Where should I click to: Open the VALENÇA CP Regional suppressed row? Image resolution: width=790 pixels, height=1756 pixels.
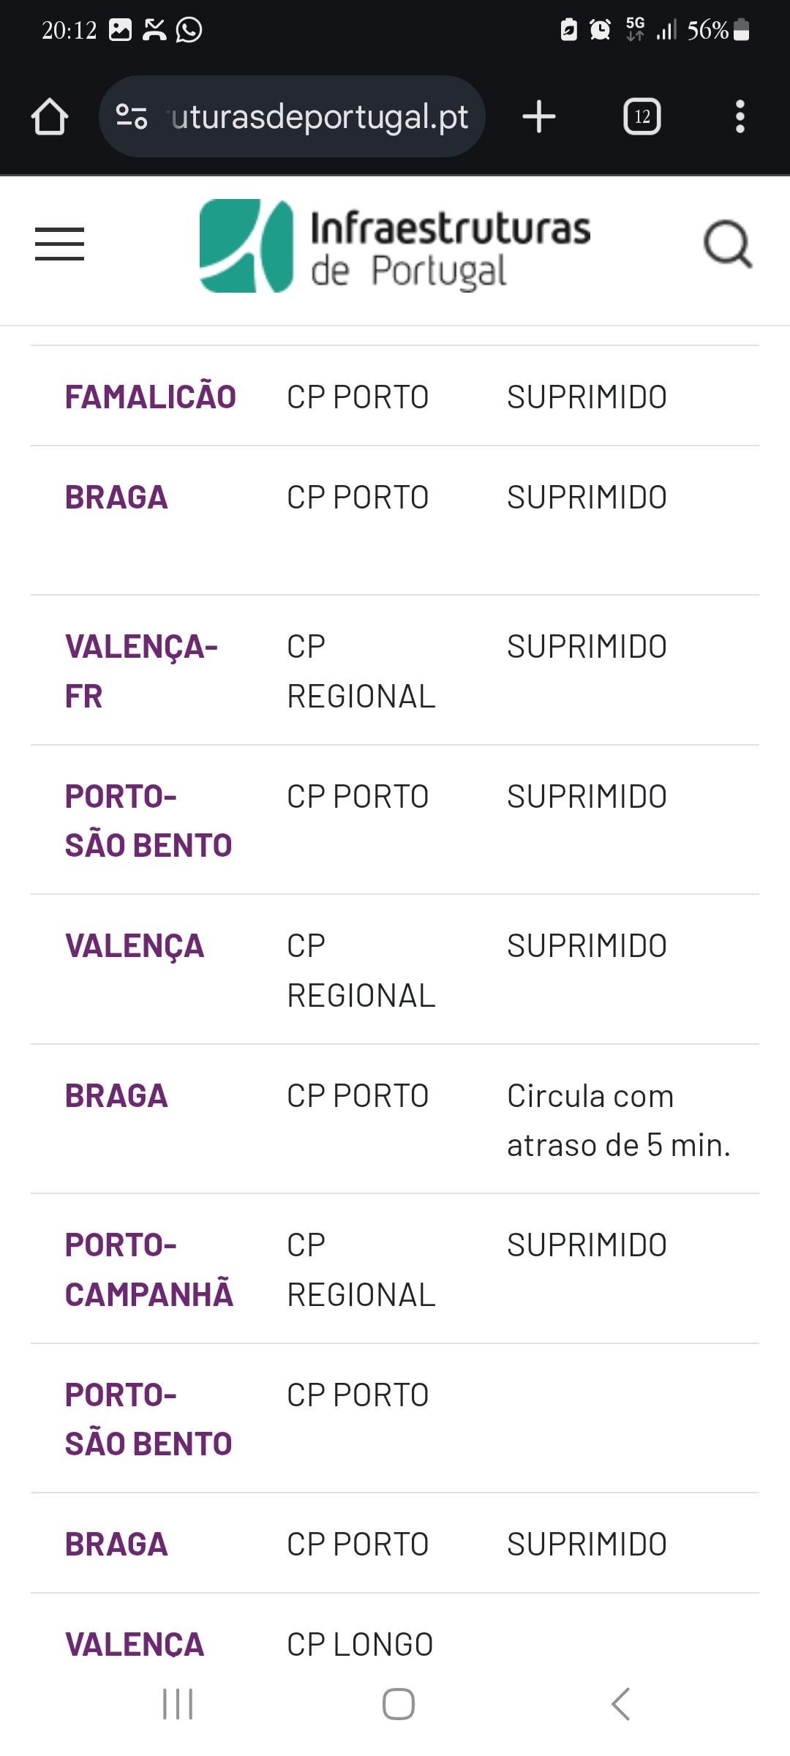[395, 969]
